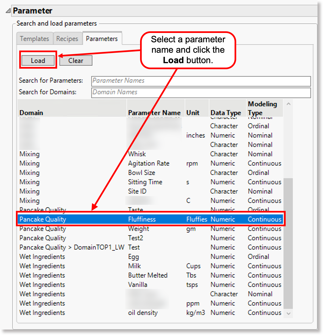323x335 pixels.
Task: Click the Load button
Action: point(38,60)
